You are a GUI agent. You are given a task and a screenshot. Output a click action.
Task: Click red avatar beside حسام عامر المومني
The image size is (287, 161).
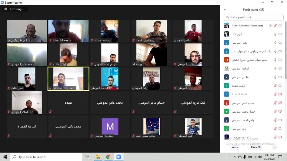(226, 103)
